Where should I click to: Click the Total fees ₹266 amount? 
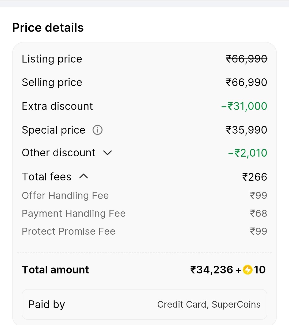coord(254,177)
